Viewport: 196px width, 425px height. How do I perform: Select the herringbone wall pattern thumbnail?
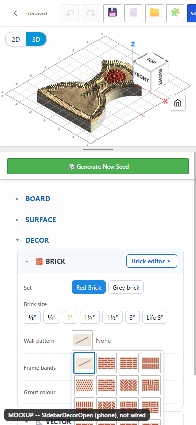129,385
